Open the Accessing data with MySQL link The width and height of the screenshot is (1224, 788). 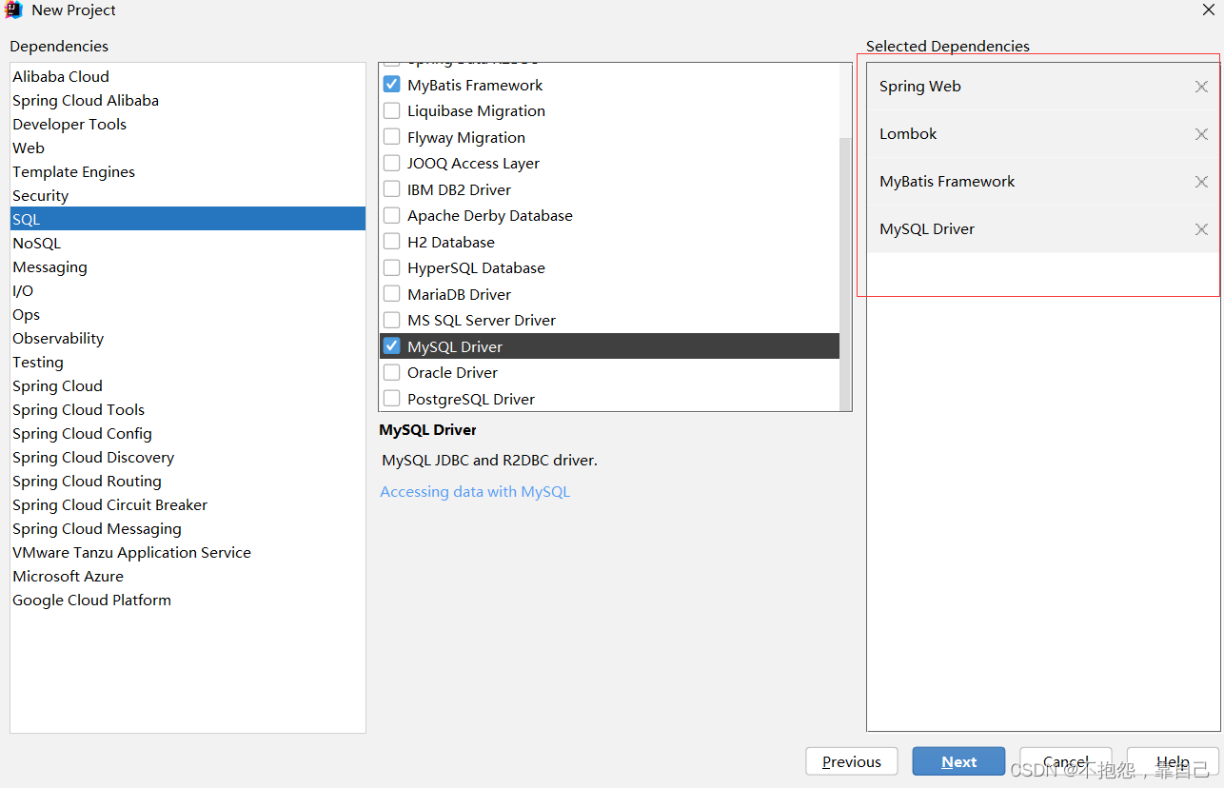click(475, 491)
